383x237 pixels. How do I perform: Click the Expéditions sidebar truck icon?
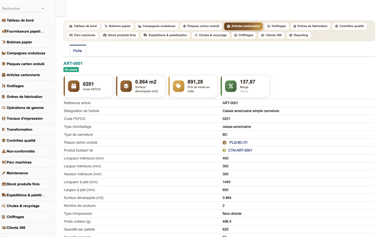coord(4,195)
